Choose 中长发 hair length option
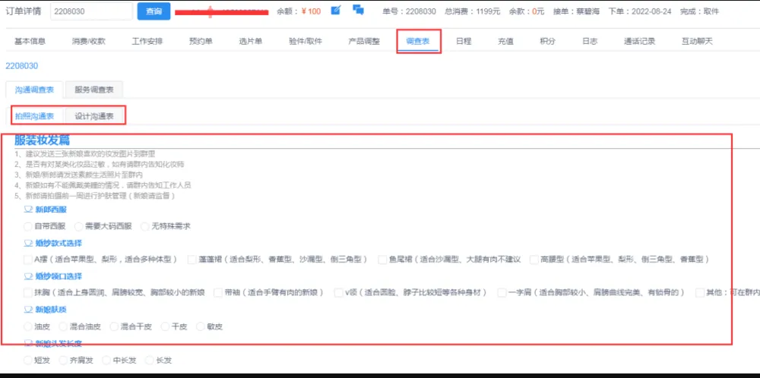This screenshot has width=760, height=378. (x=106, y=360)
